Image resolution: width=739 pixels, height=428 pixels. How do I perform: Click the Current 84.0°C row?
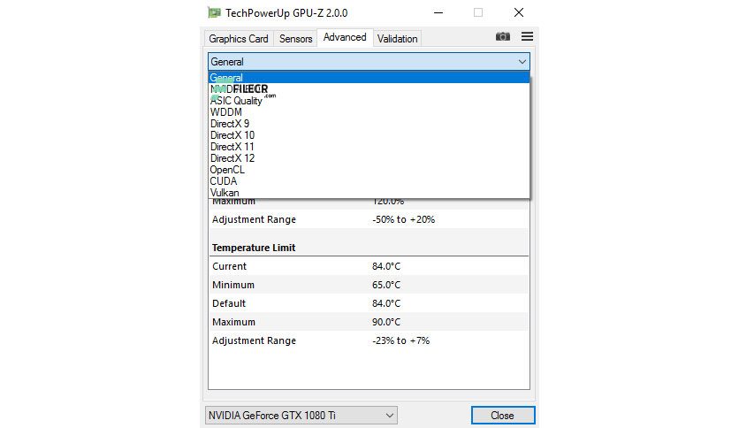(x=369, y=266)
